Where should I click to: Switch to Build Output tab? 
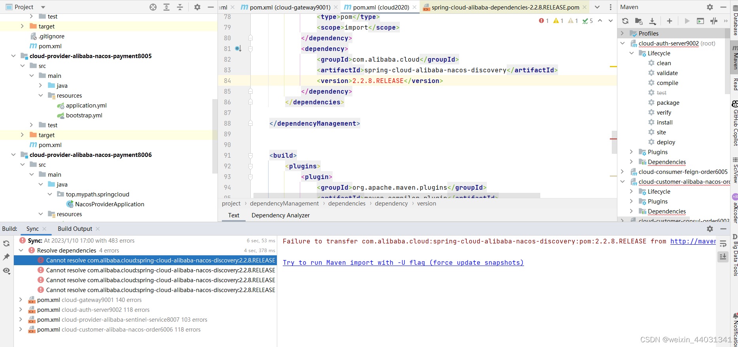75,229
